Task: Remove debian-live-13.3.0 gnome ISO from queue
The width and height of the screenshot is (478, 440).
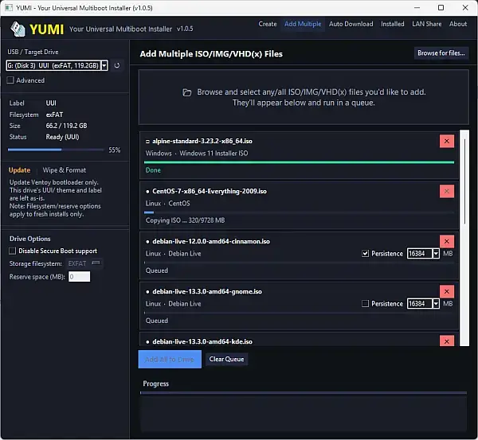Action: [x=447, y=292]
